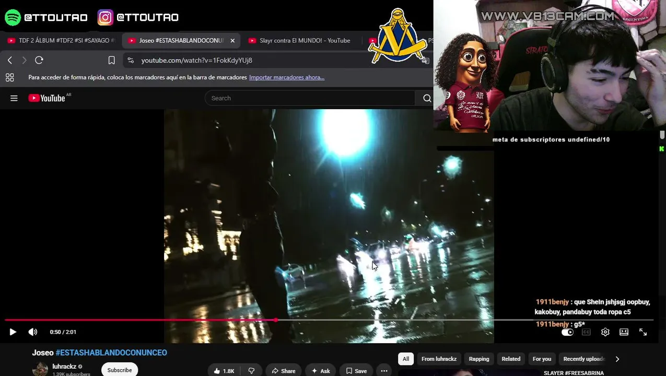
Task: Click the 0:50 / 2:01 time display
Action: (x=63, y=332)
